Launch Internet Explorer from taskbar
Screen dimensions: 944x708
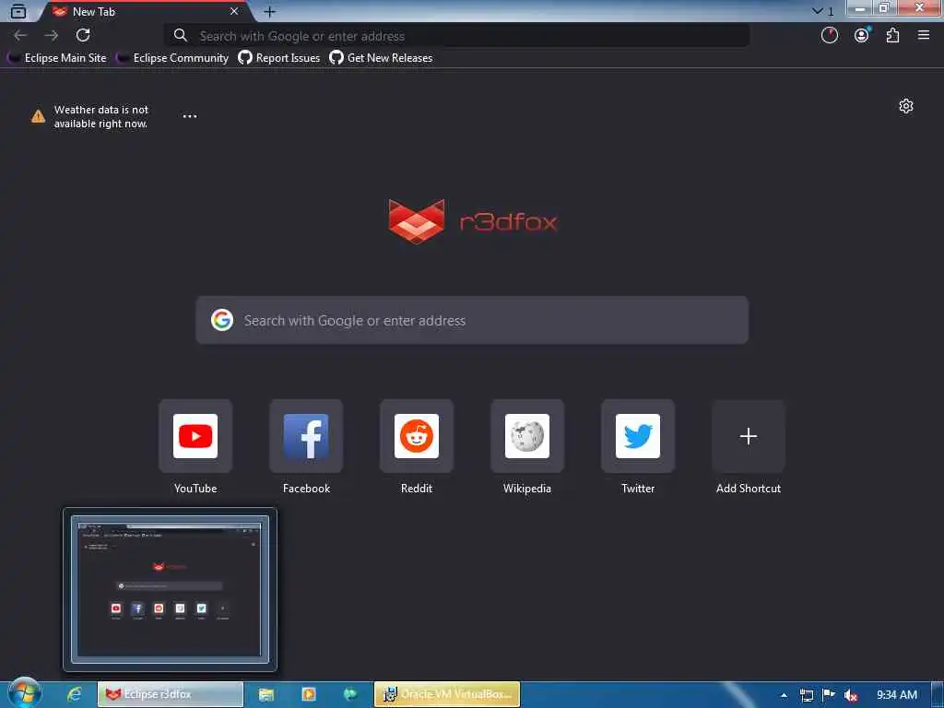[74, 694]
